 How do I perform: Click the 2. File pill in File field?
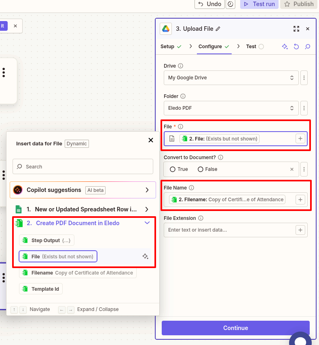tap(220, 138)
